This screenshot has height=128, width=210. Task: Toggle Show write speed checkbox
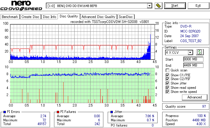pos(167,92)
